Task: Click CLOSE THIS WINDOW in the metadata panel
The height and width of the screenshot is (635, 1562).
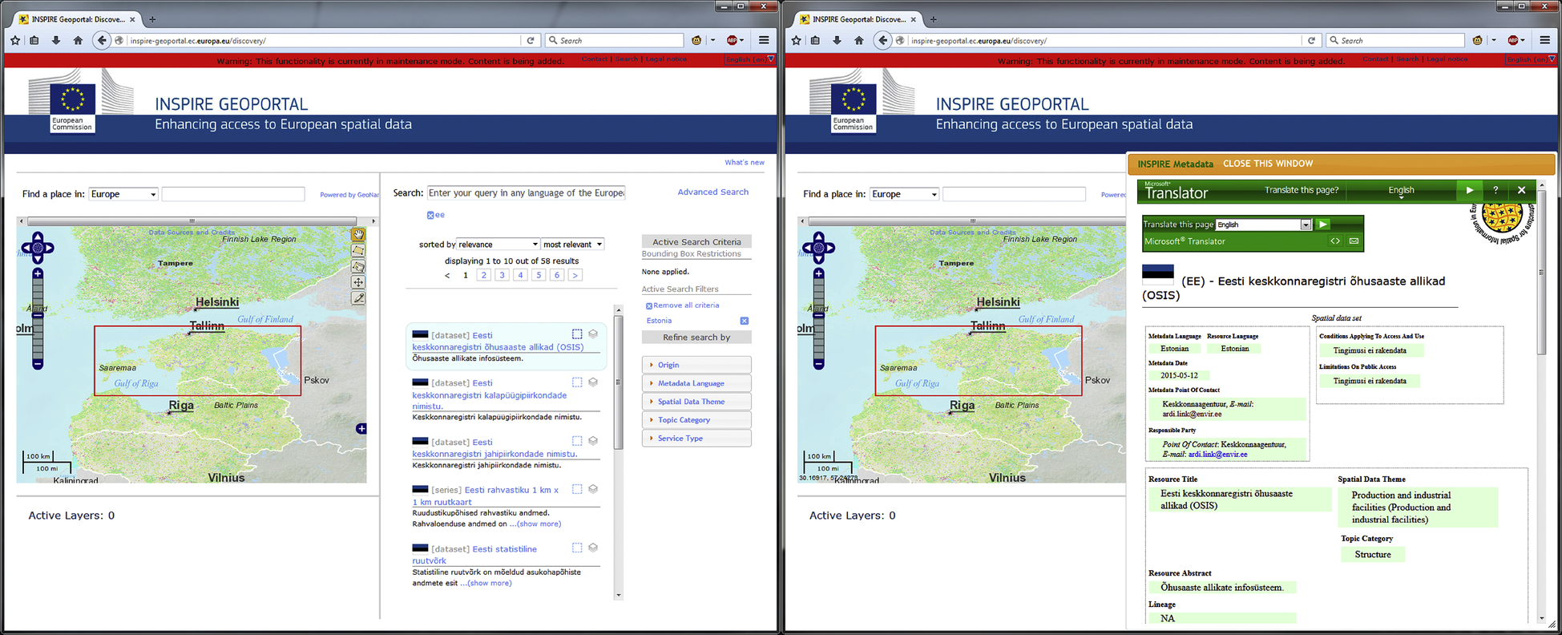Action: coord(1267,164)
